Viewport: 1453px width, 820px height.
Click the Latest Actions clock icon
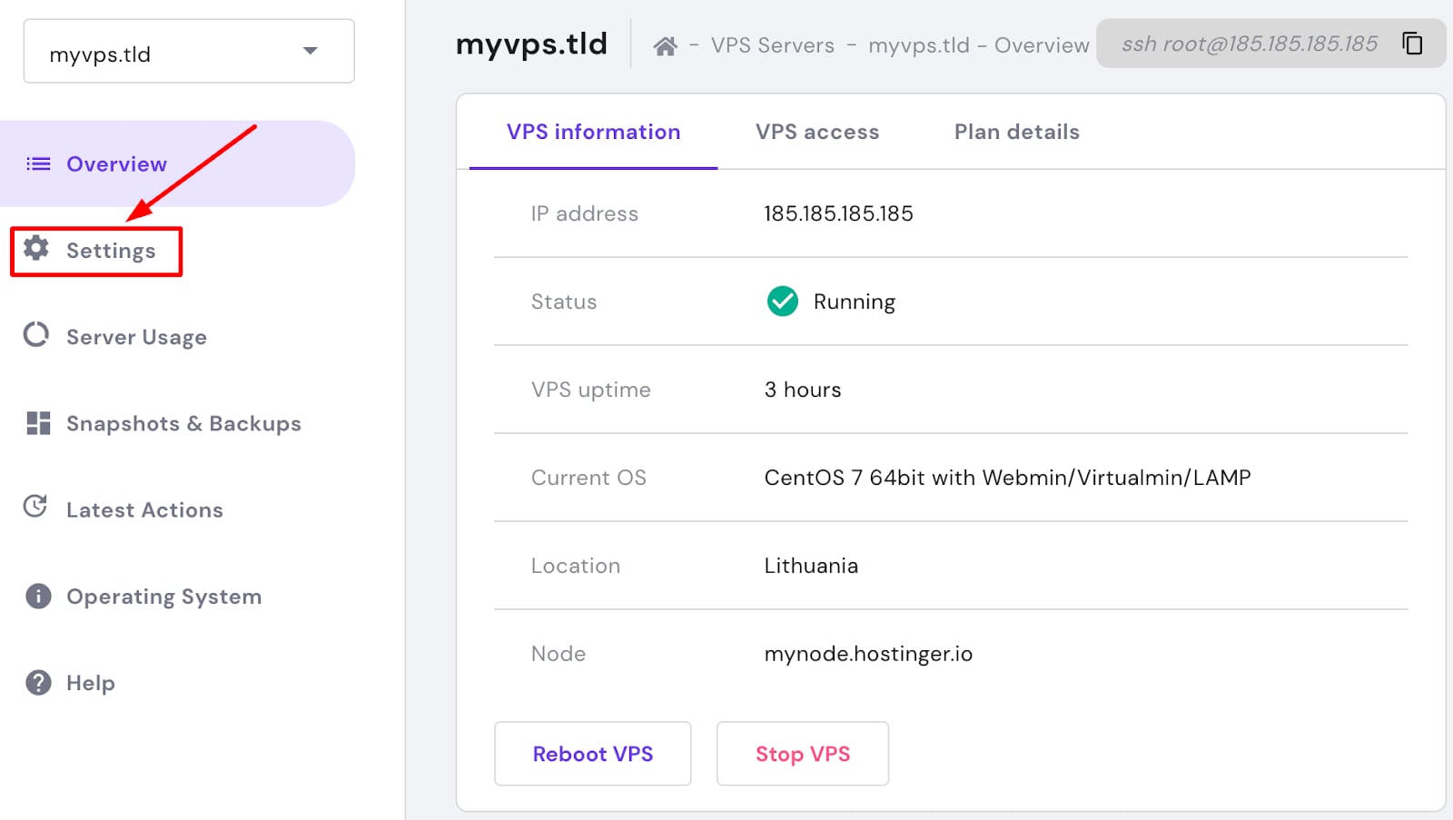pyautogui.click(x=36, y=507)
